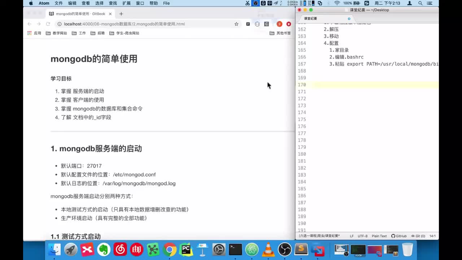Click the user account icon in menu bar

click(x=409, y=3)
